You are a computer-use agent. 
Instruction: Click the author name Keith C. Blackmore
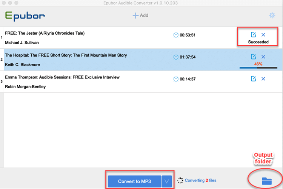(x=22, y=65)
